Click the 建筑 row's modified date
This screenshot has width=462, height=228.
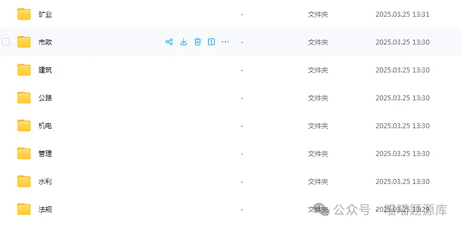click(x=402, y=70)
